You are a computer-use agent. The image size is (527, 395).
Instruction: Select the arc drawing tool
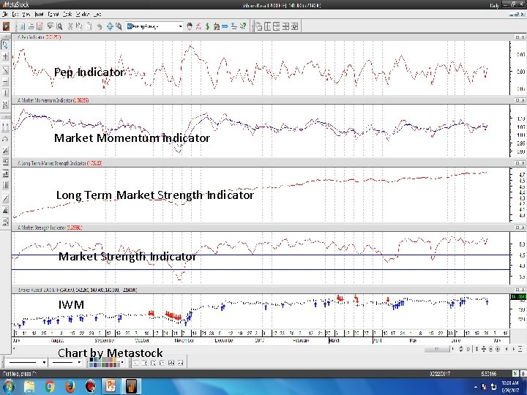[5, 139]
